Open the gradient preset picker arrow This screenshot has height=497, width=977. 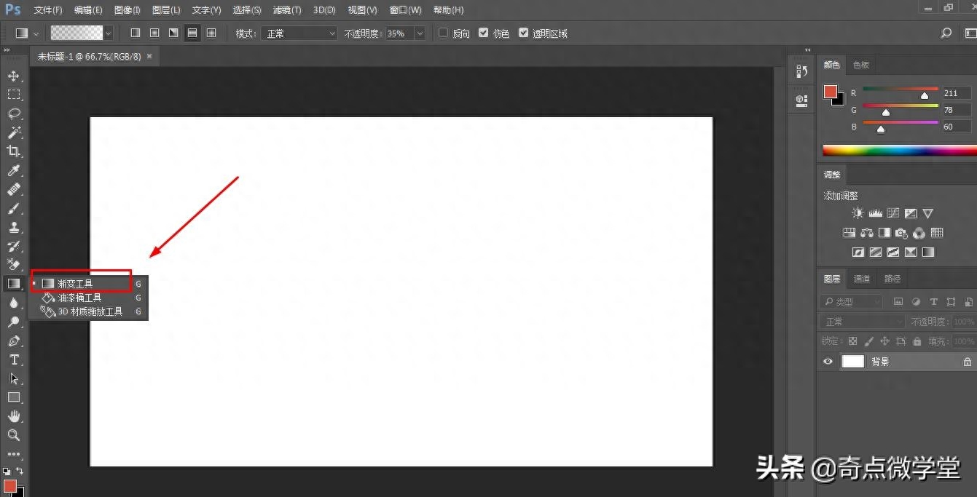(109, 33)
